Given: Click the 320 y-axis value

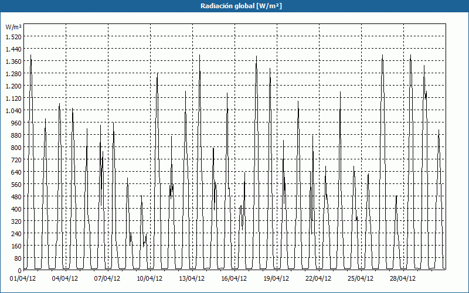Looking at the screenshot, I should click(16, 222).
